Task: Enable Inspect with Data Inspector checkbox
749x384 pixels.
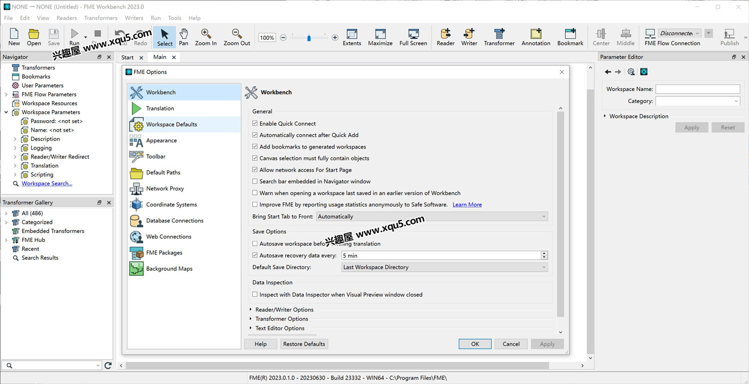Action: (x=255, y=295)
